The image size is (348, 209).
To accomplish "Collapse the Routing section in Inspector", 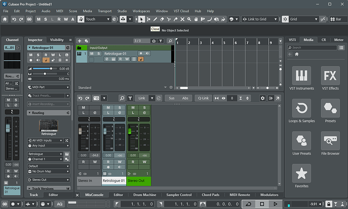I will tap(29, 113).
